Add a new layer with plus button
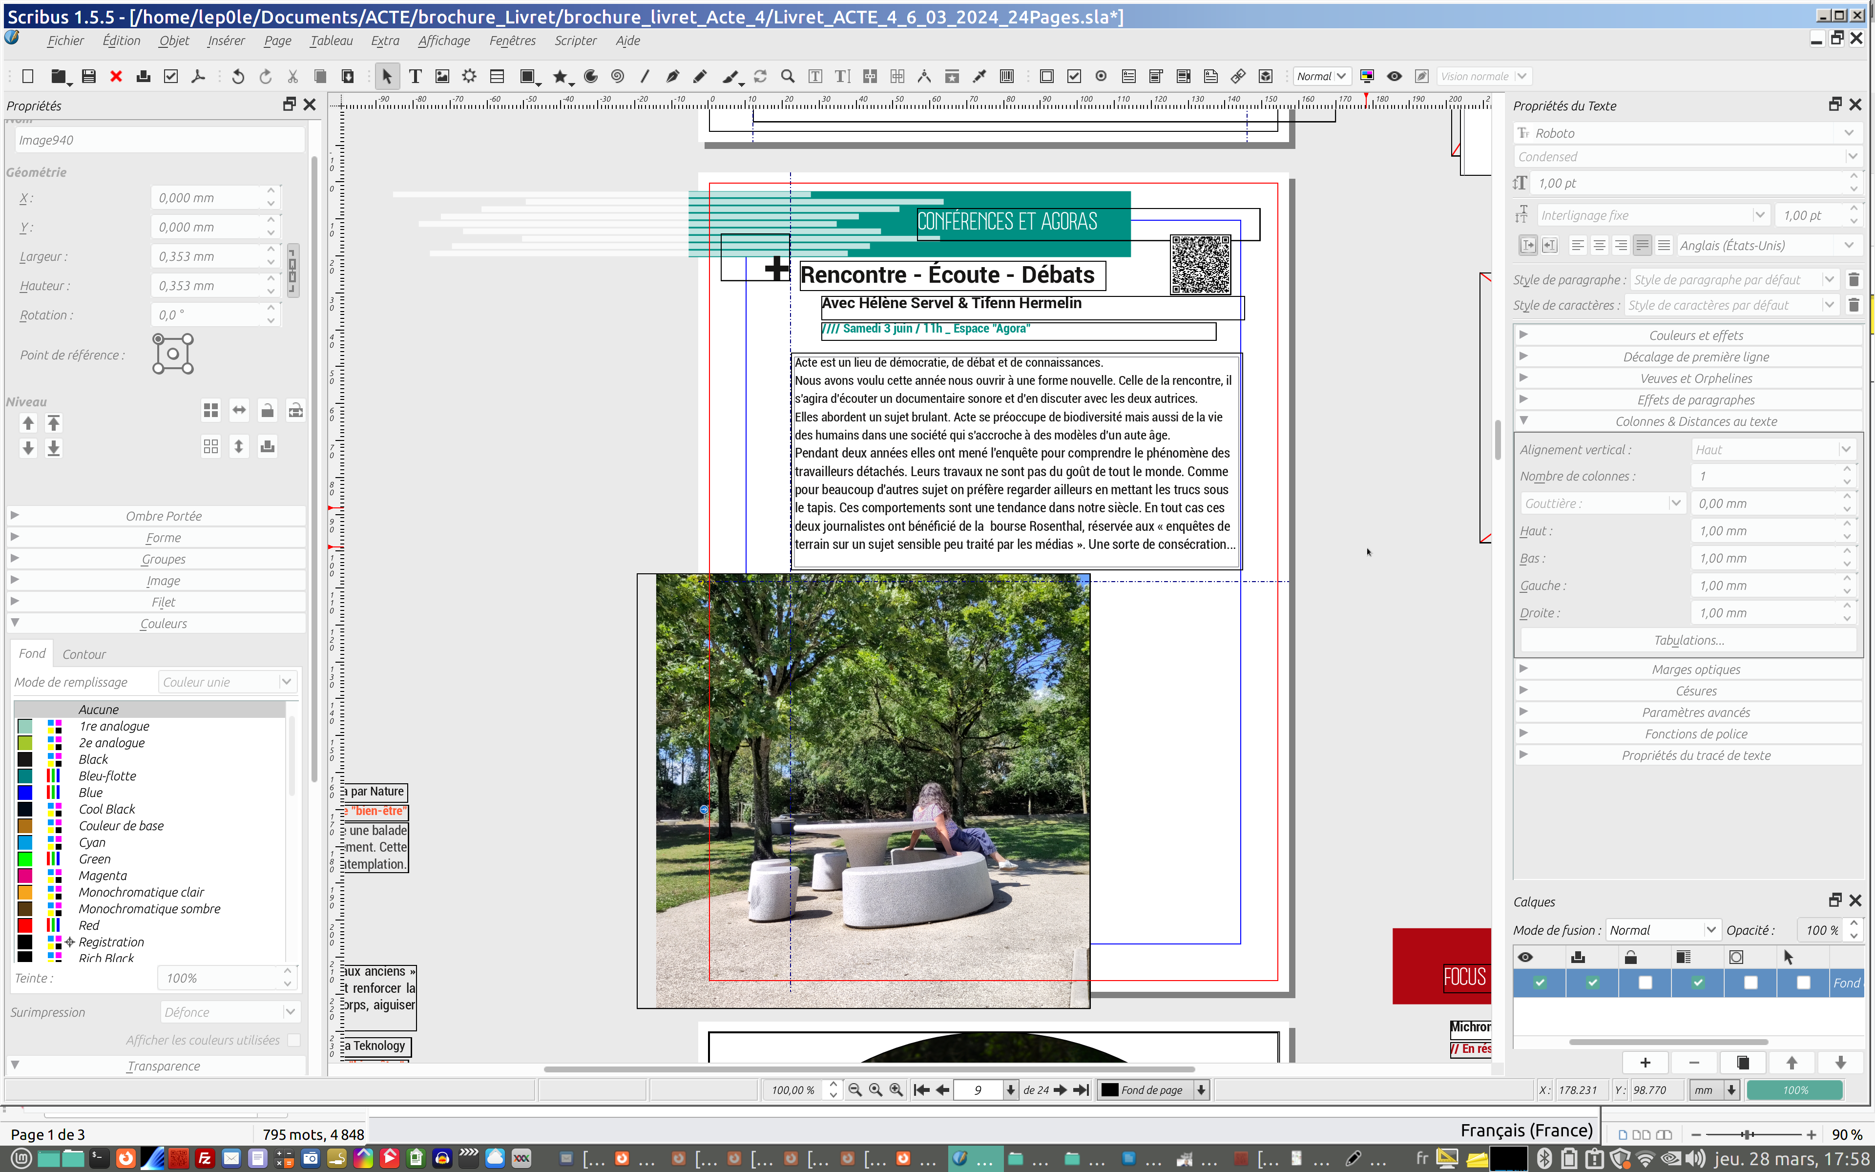Viewport: 1875px width, 1172px height. 1645,1063
